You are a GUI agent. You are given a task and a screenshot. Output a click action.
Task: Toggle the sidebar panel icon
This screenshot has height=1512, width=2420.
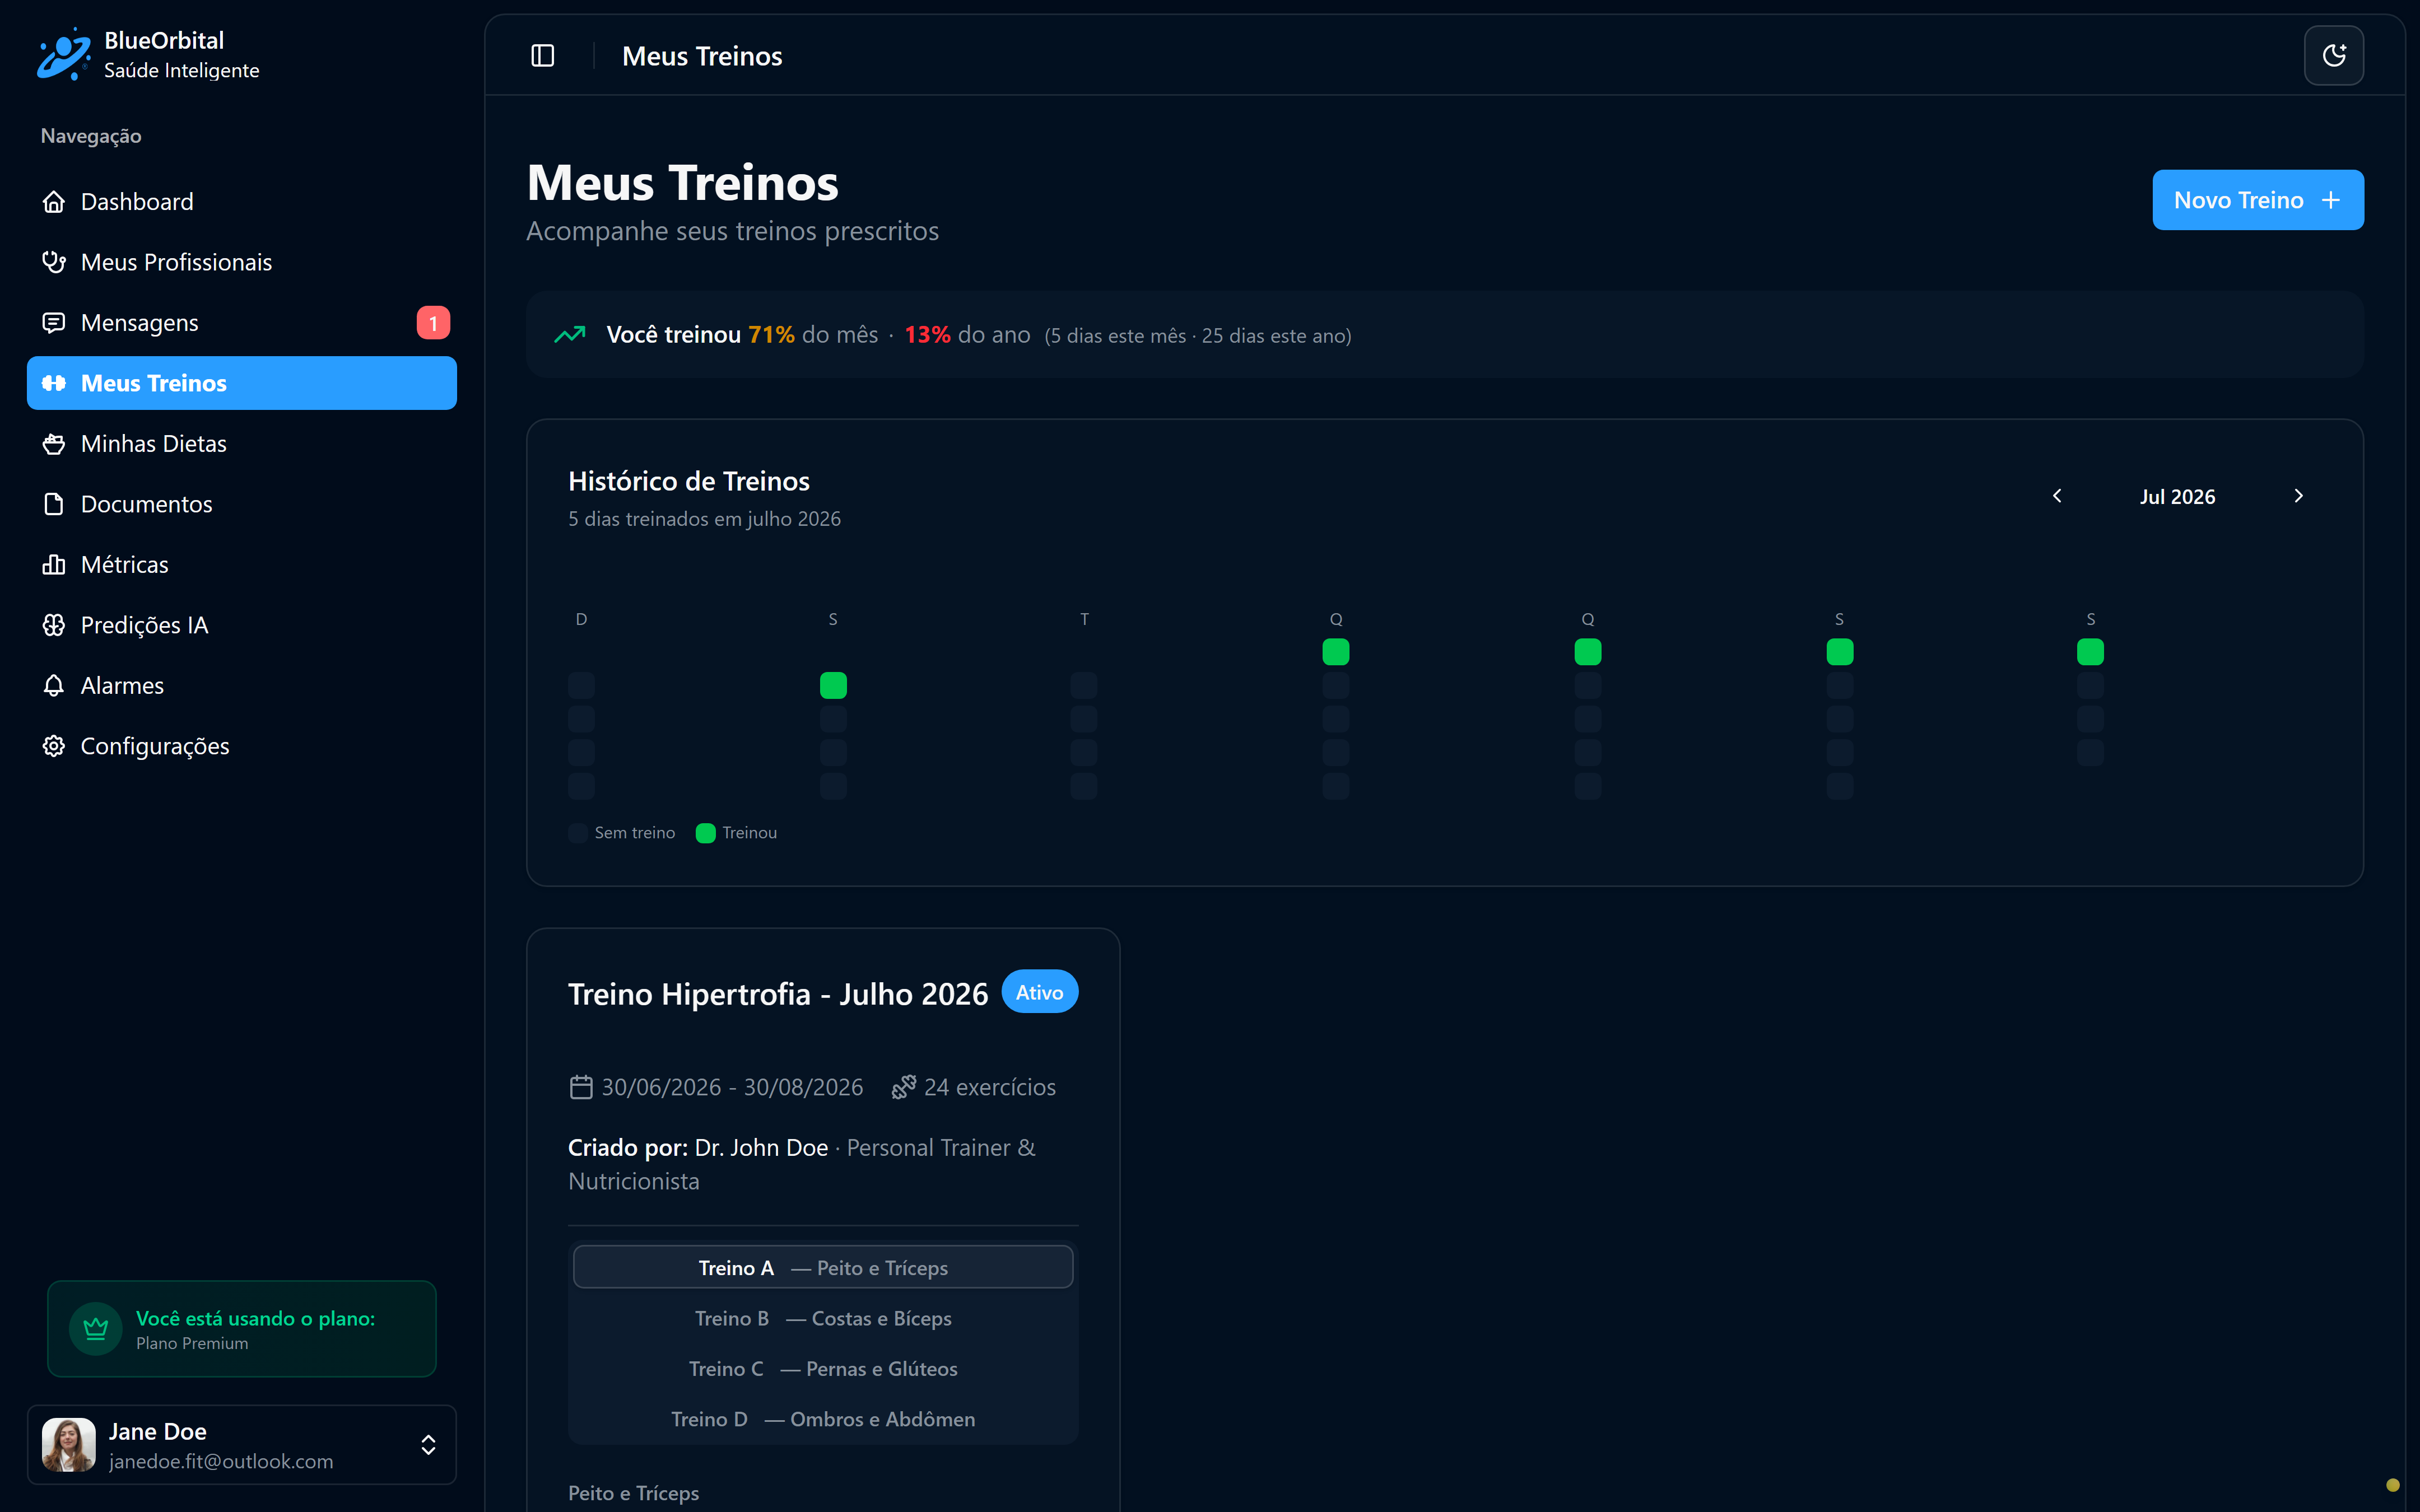[x=543, y=56]
